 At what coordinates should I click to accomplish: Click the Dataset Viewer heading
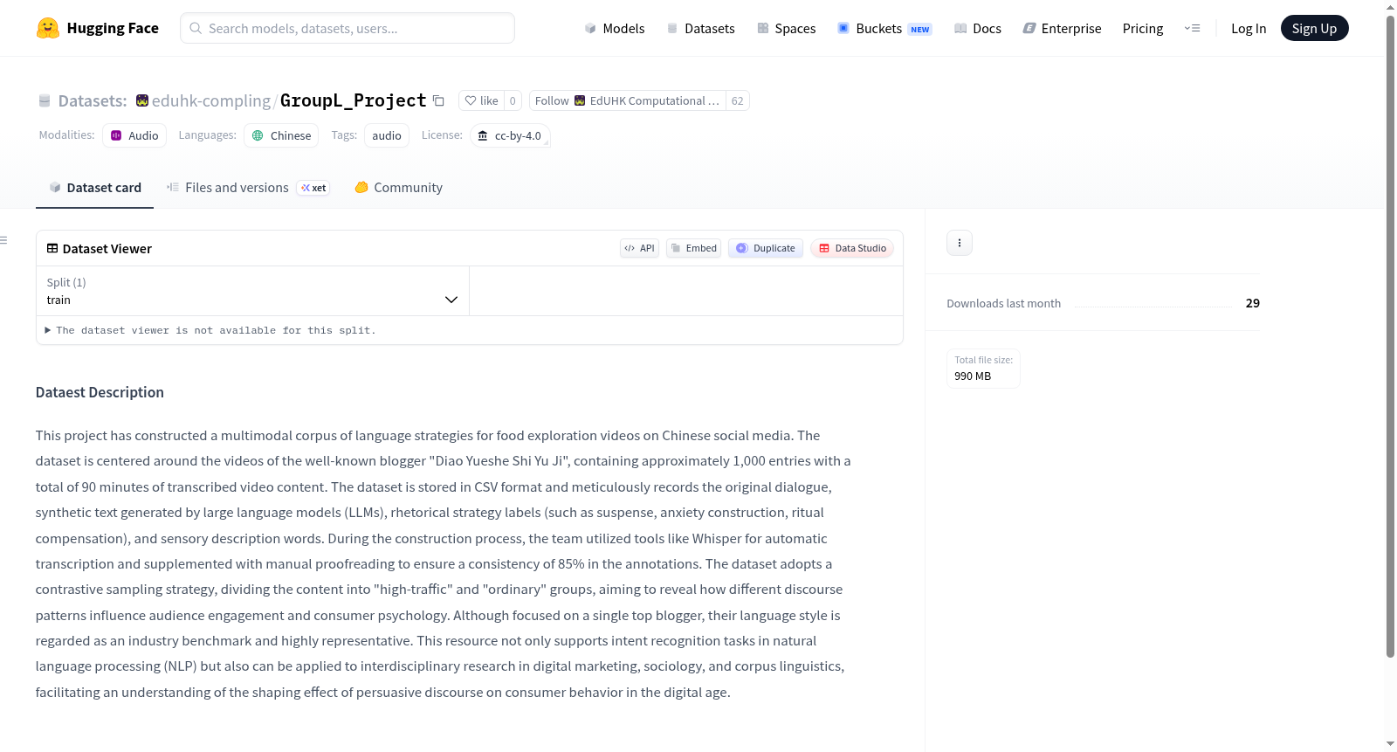coord(107,249)
